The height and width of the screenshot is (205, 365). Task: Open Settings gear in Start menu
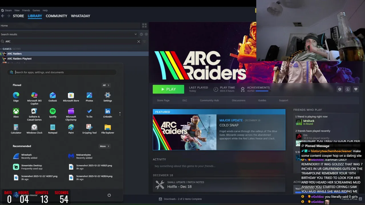pyautogui.click(x=108, y=97)
